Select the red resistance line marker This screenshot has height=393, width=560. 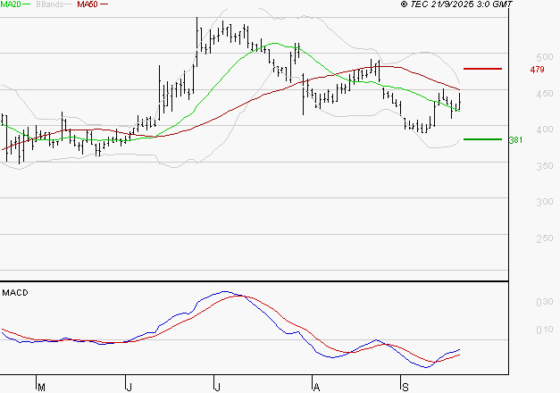(482, 69)
